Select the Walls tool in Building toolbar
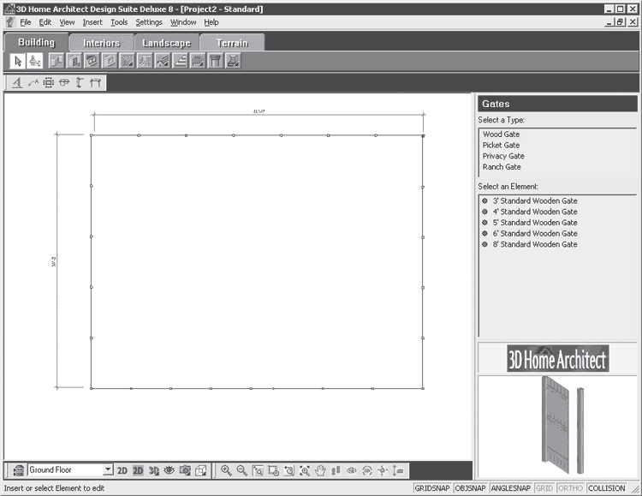The width and height of the screenshot is (642, 496). tap(56, 61)
